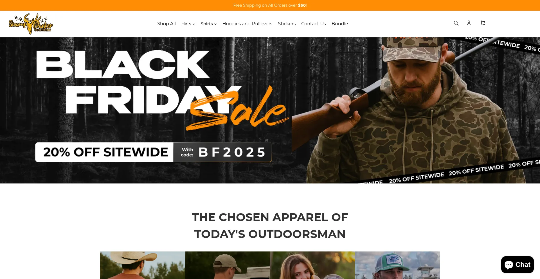Select the woman product thumbnail

[x=312, y=265]
